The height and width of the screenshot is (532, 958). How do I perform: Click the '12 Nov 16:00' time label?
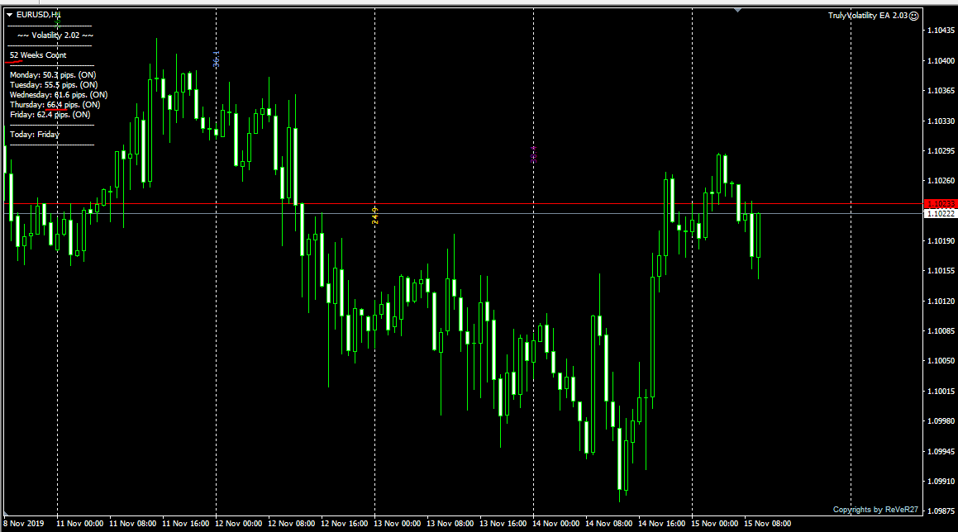(344, 524)
